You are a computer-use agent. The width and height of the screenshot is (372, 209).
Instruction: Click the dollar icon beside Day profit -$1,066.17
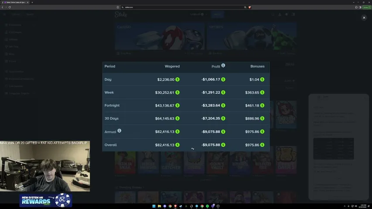click(x=223, y=79)
